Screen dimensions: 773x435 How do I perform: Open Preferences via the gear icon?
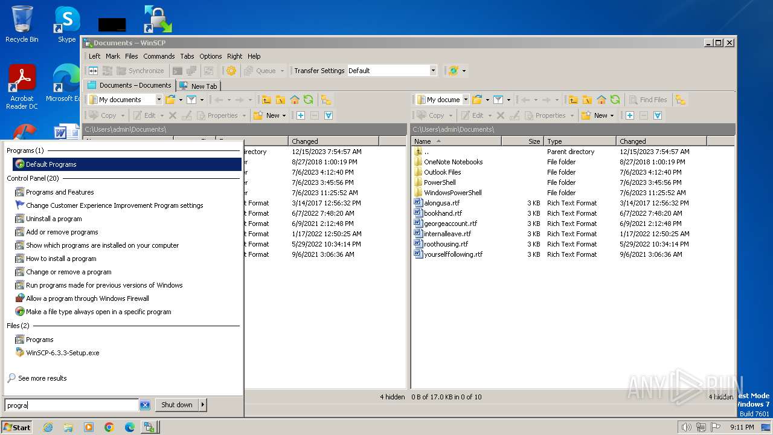(x=231, y=71)
